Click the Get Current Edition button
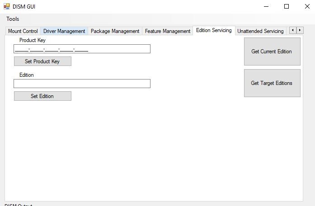This screenshot has width=315, height=206. [272, 51]
